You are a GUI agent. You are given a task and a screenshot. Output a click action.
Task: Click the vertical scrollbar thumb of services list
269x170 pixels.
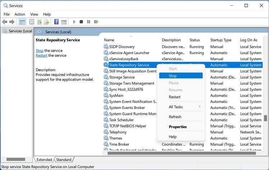pyautogui.click(x=265, y=118)
